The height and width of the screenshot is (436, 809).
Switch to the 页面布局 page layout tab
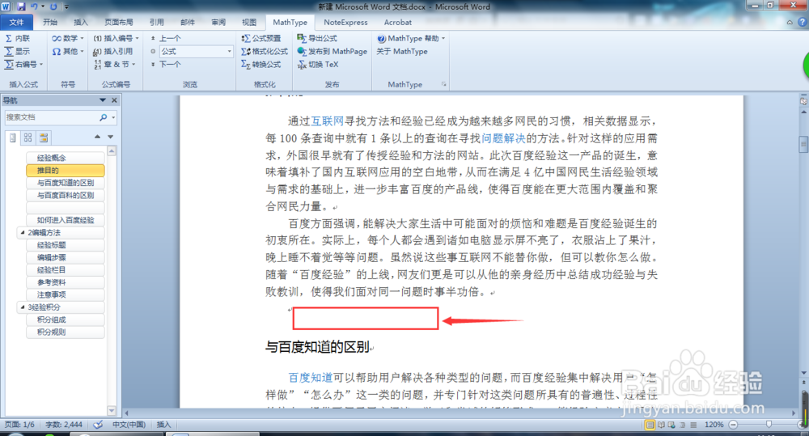[119, 22]
